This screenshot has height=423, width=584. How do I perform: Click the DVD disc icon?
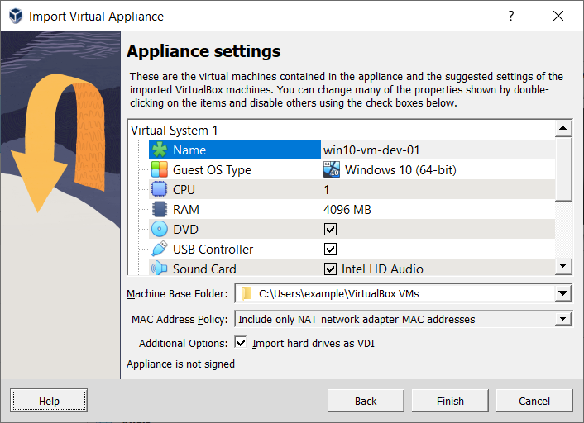[160, 229]
